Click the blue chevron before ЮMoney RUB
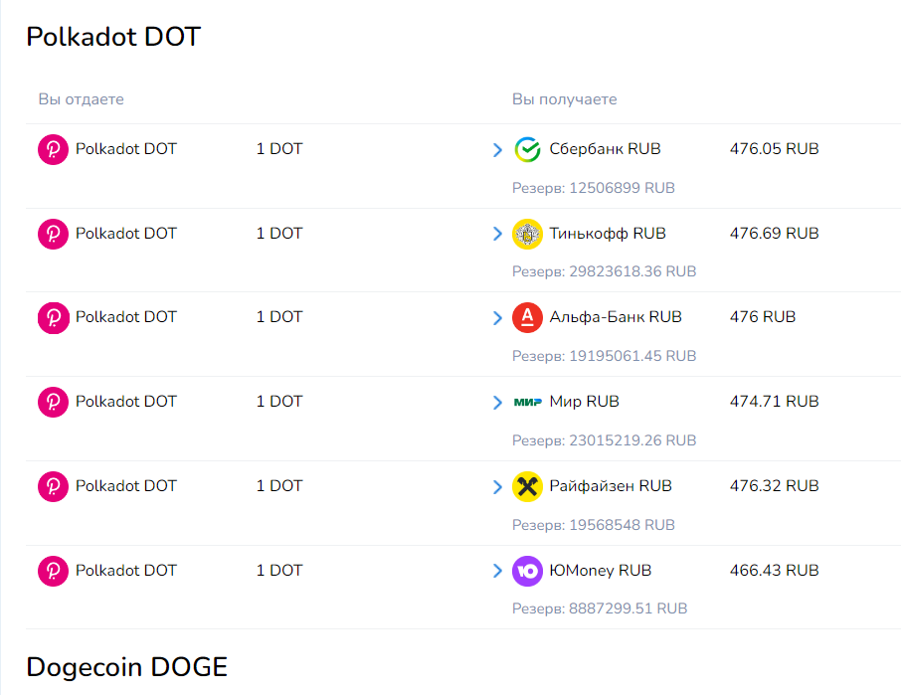901x695 pixels. pyautogui.click(x=497, y=571)
